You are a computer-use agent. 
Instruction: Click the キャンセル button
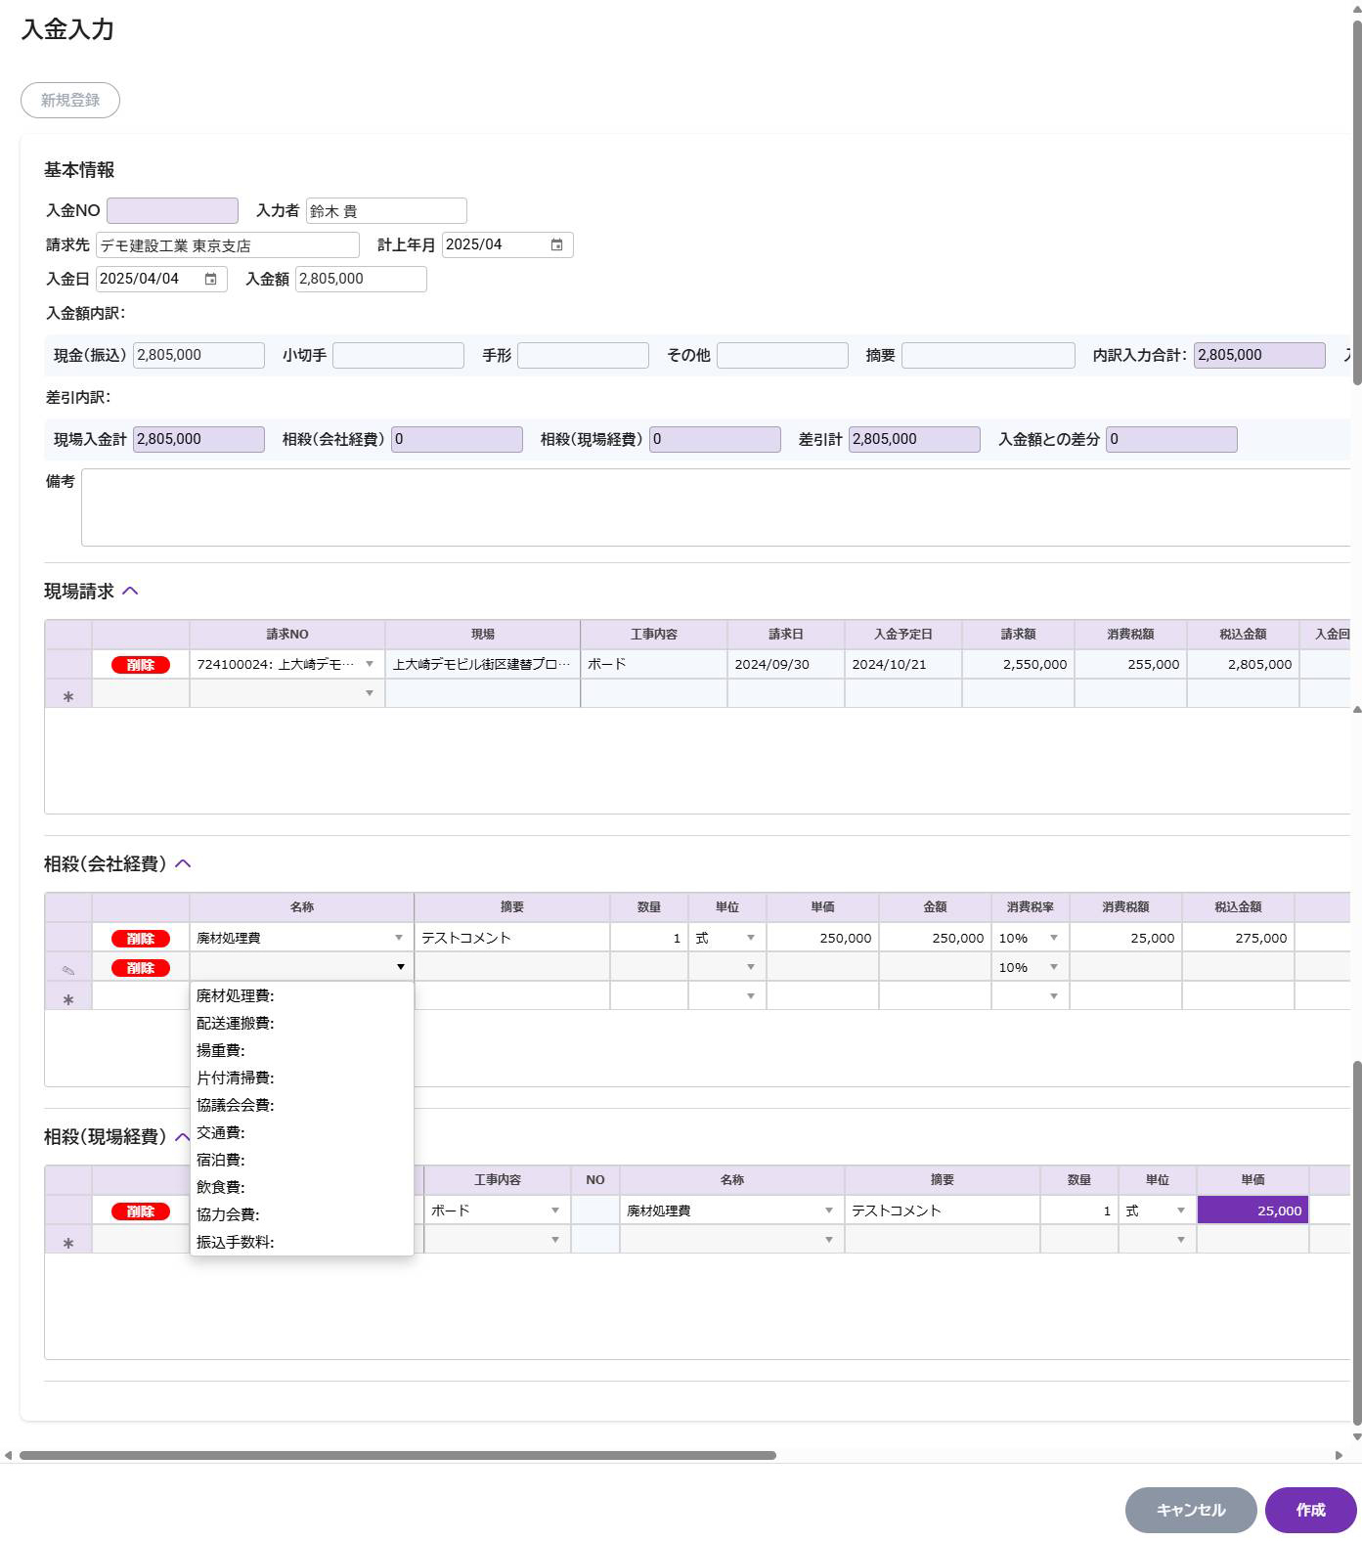click(1191, 1510)
